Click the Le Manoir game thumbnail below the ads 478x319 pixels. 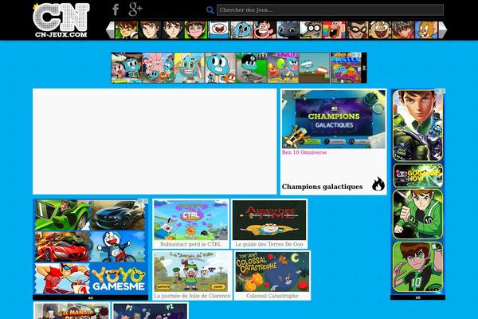(72, 311)
